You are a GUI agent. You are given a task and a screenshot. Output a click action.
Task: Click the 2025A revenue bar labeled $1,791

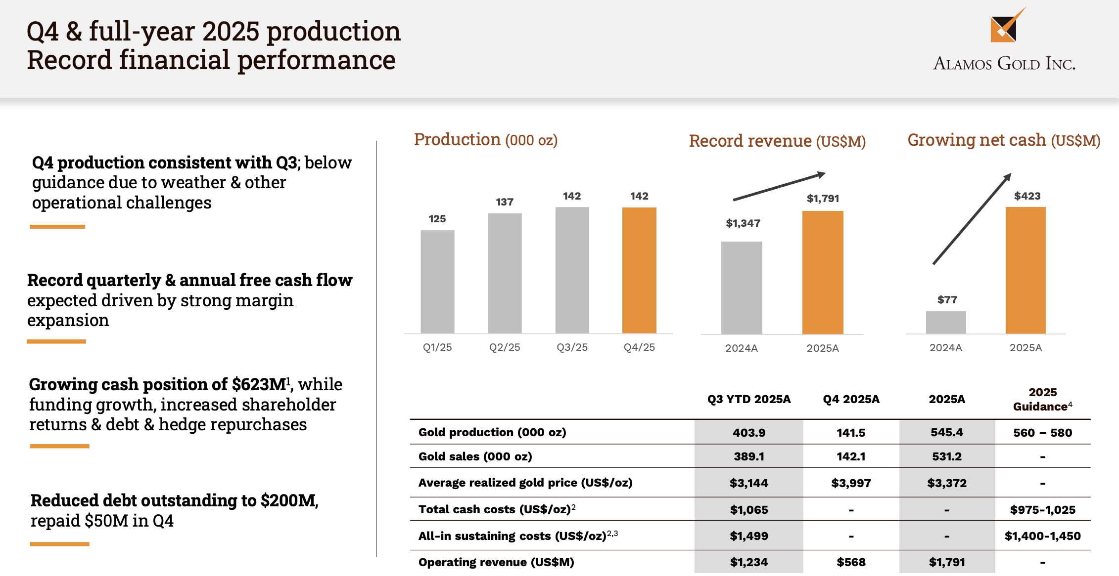(x=822, y=272)
